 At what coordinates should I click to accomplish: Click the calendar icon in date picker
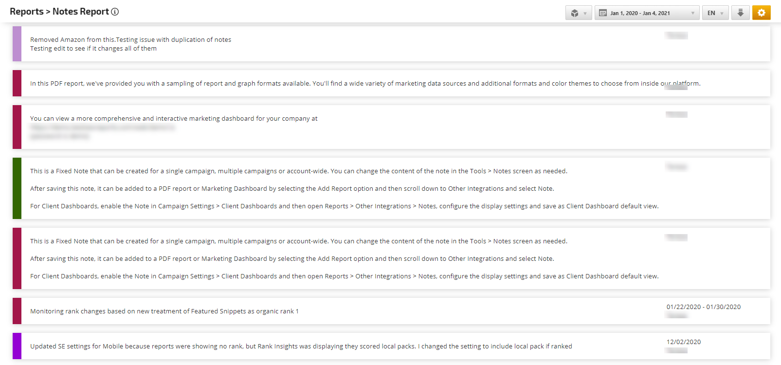[x=603, y=13]
